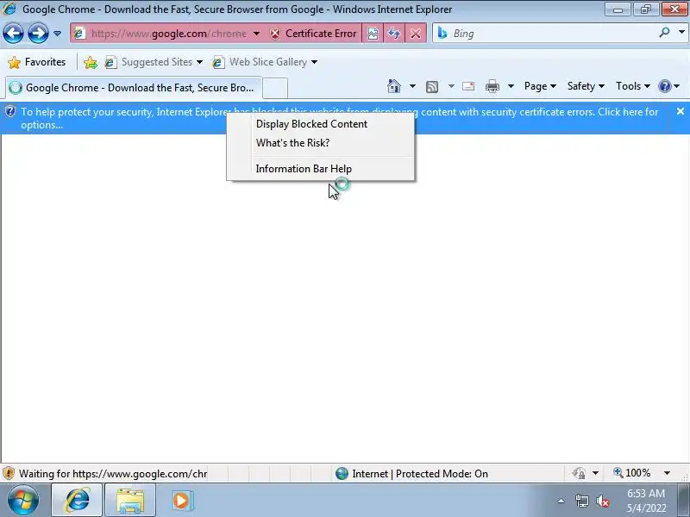
Task: Click the Home icon
Action: tap(394, 86)
